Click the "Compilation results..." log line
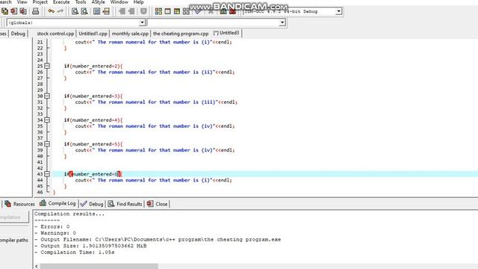The width and height of the screenshot is (478, 269). pos(69,214)
